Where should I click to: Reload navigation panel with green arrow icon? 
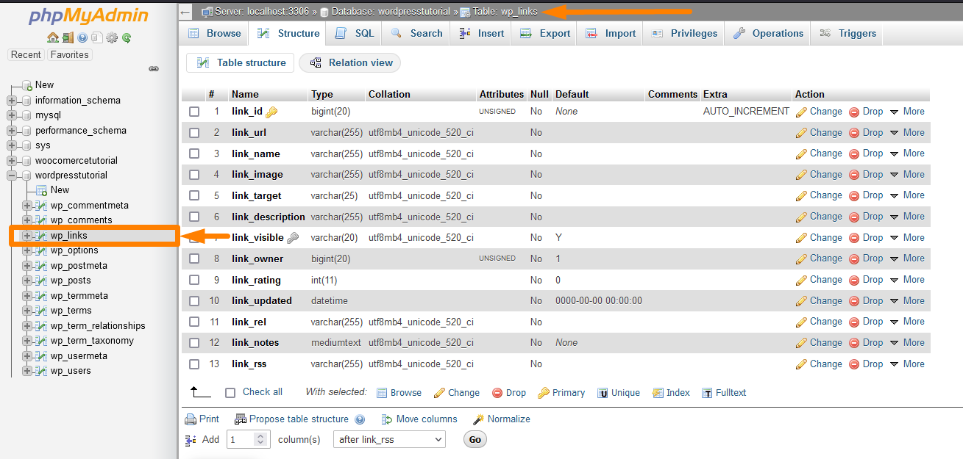click(127, 37)
